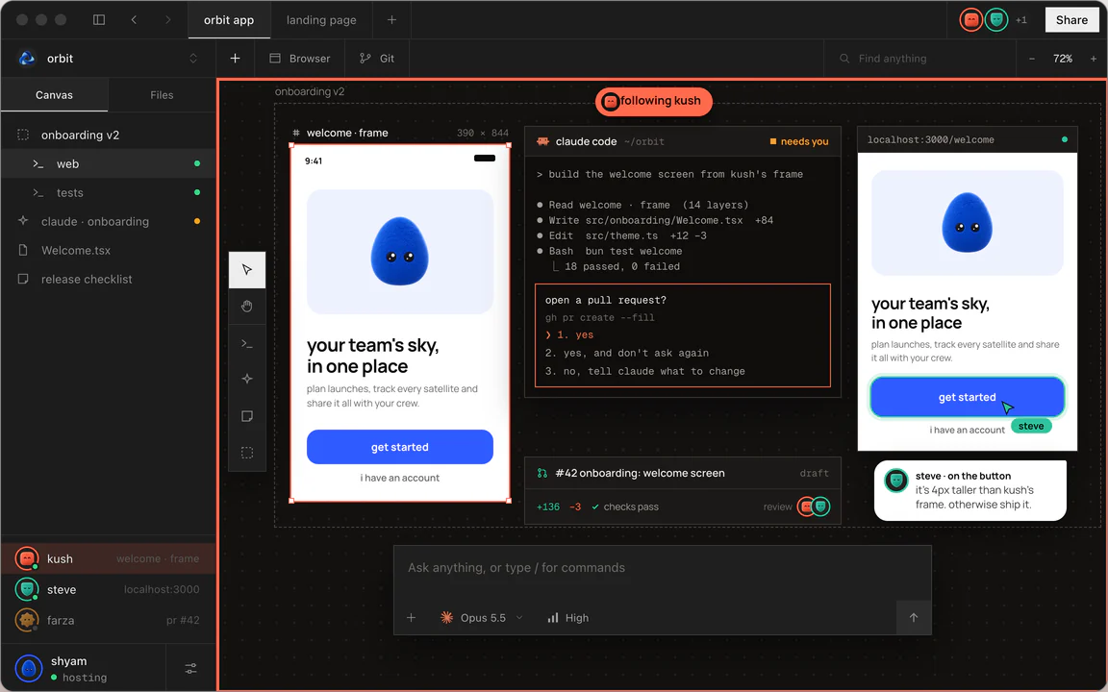Select the orbit app tab
Viewport: 1108px width, 692px height.
coord(229,20)
